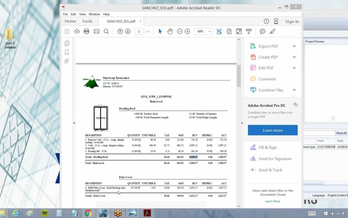Image resolution: width=348 pixels, height=218 pixels.
Task: Click the Save file icon in toolbar
Action: 67,31
